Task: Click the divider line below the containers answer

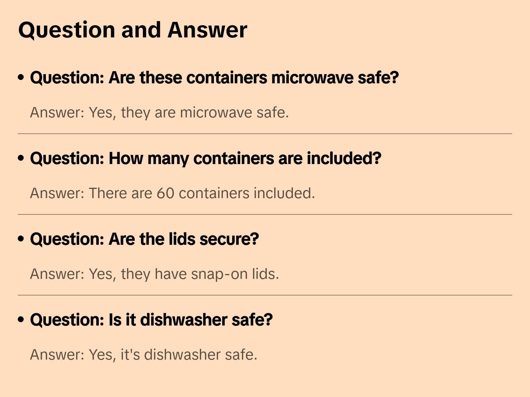Action: point(265,214)
